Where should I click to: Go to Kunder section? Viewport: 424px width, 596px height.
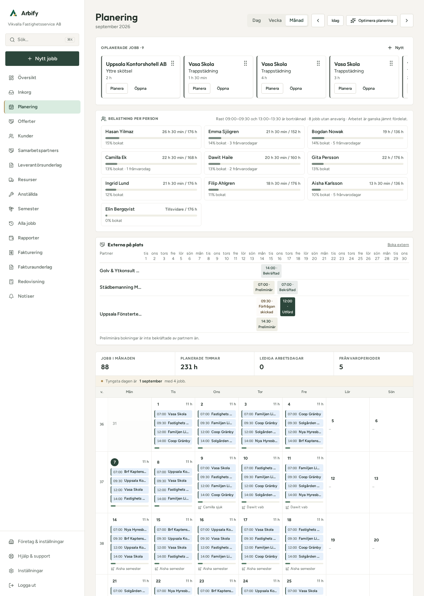point(42,136)
